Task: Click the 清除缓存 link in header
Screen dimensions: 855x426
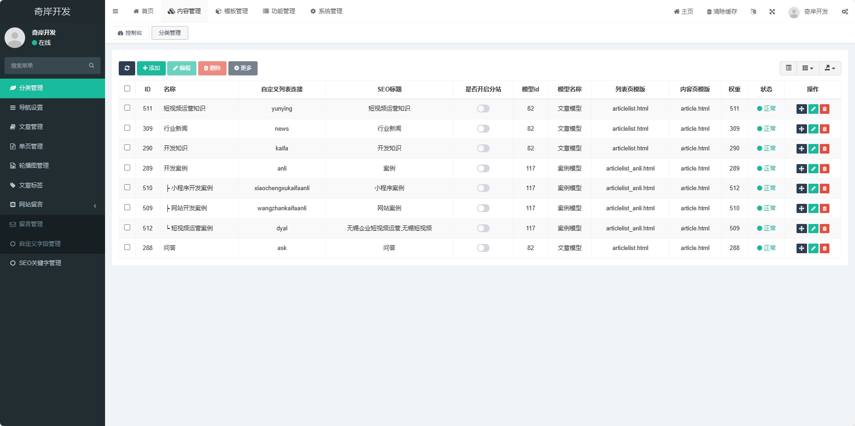Action: coord(722,11)
